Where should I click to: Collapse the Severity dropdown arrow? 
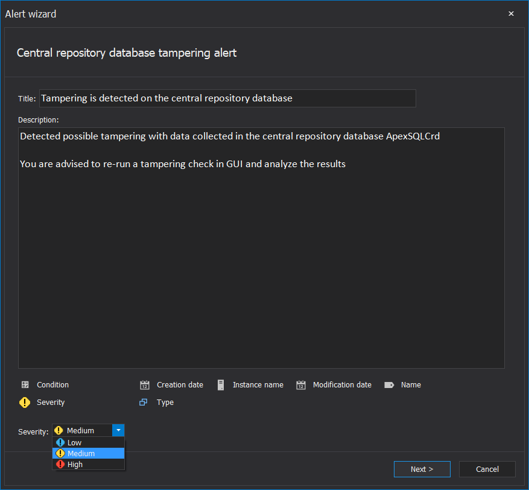(x=118, y=430)
